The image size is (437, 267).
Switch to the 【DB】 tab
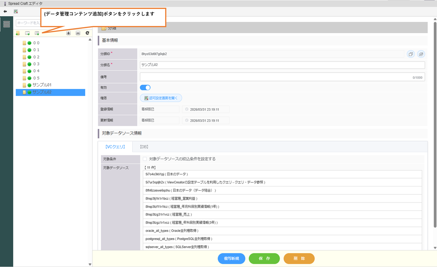click(x=144, y=147)
